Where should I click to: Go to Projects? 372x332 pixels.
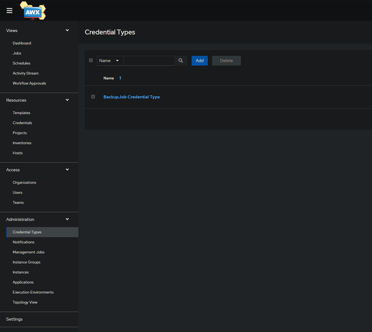point(20,133)
